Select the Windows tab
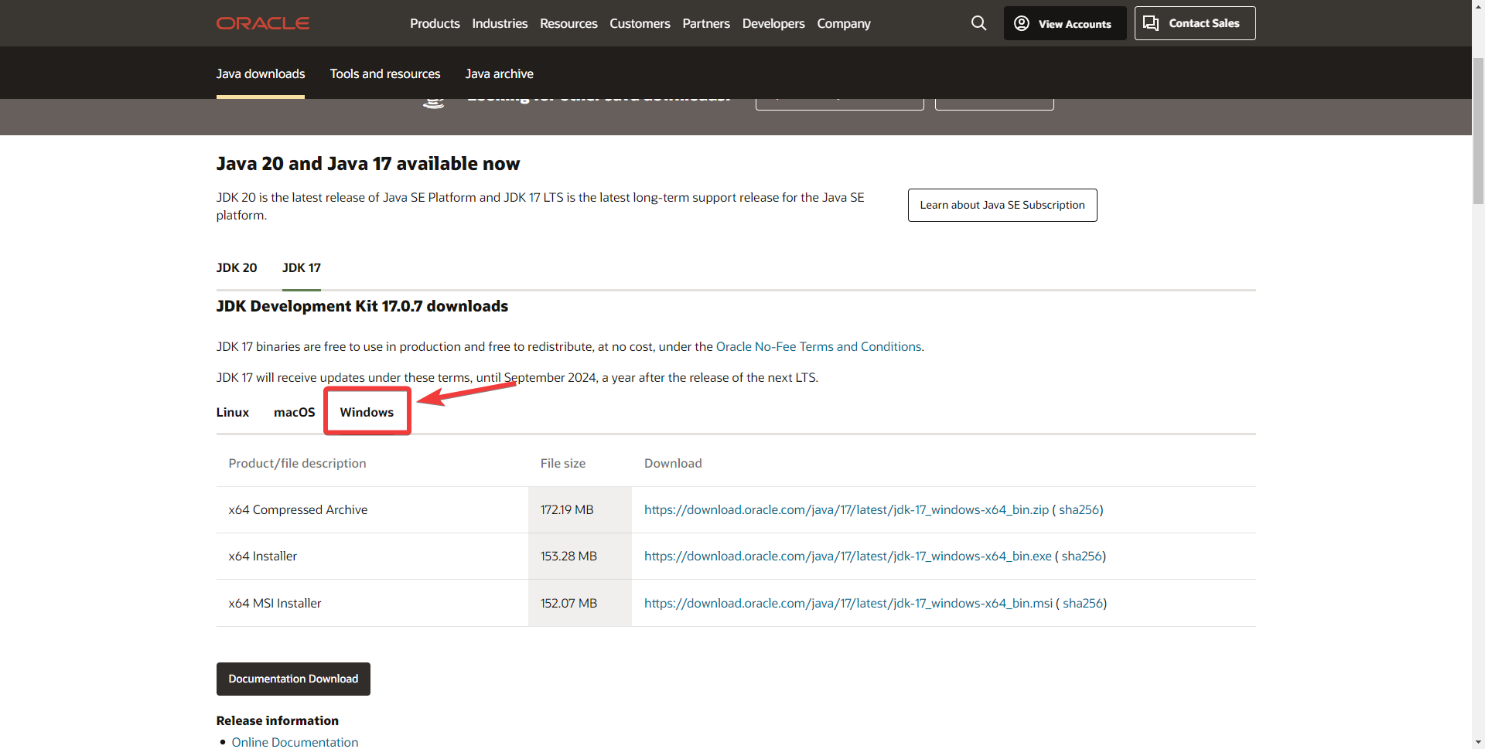Viewport: 1485px width, 749px height. click(x=367, y=412)
